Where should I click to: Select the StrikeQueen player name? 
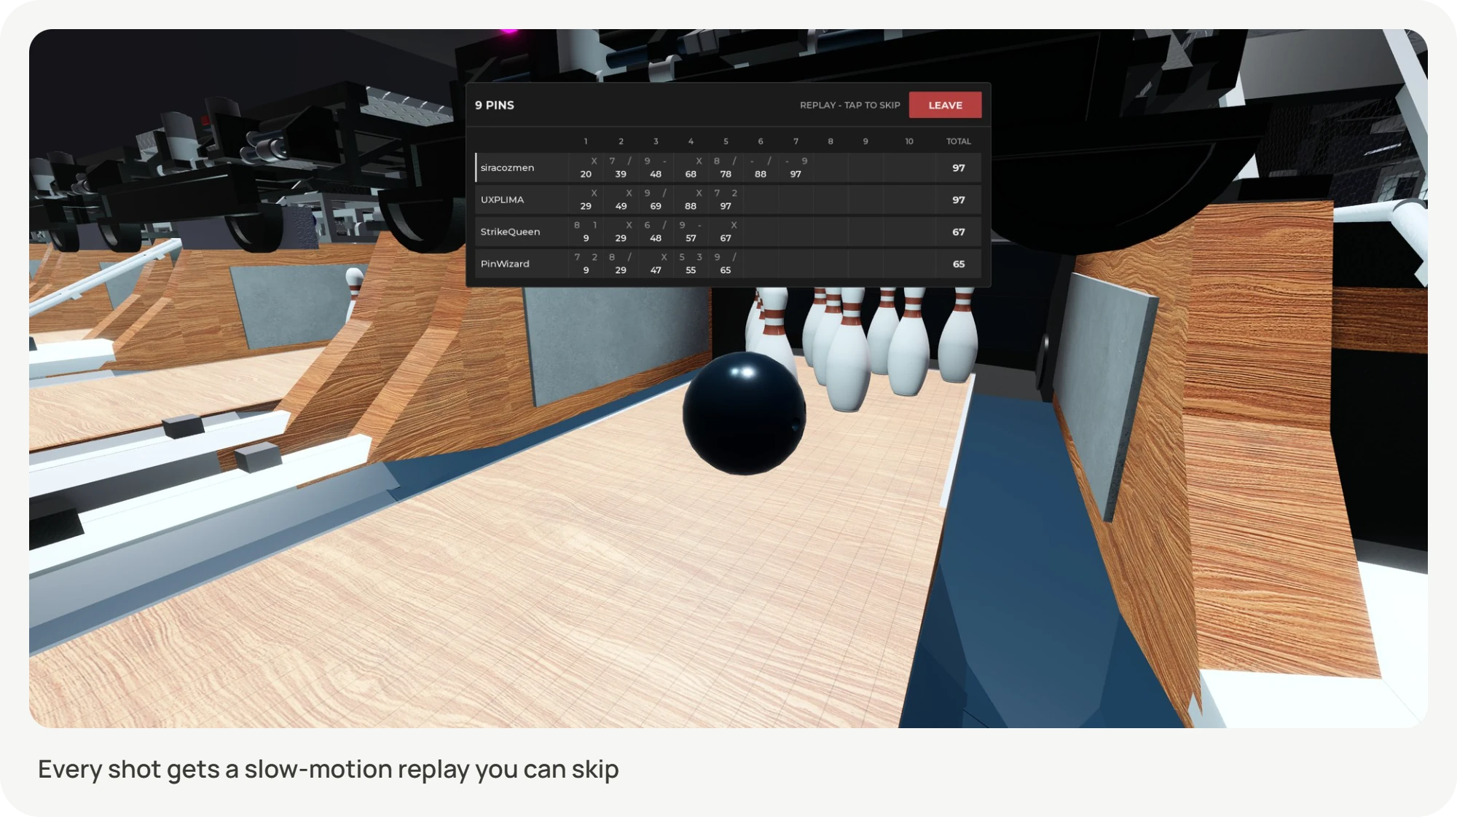(x=510, y=232)
